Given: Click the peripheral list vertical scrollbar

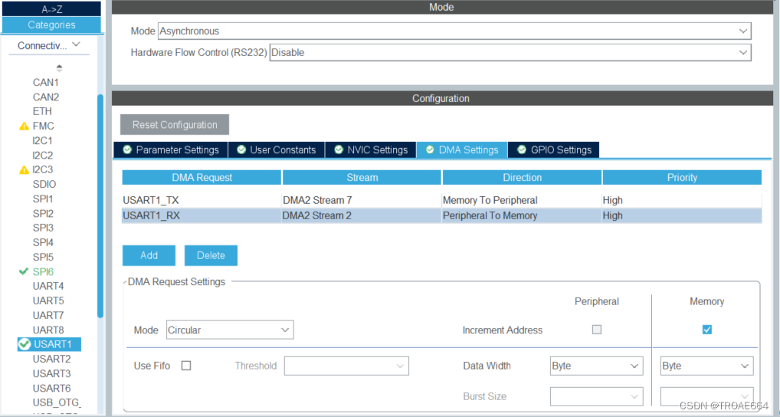Looking at the screenshot, I should click(x=100, y=206).
